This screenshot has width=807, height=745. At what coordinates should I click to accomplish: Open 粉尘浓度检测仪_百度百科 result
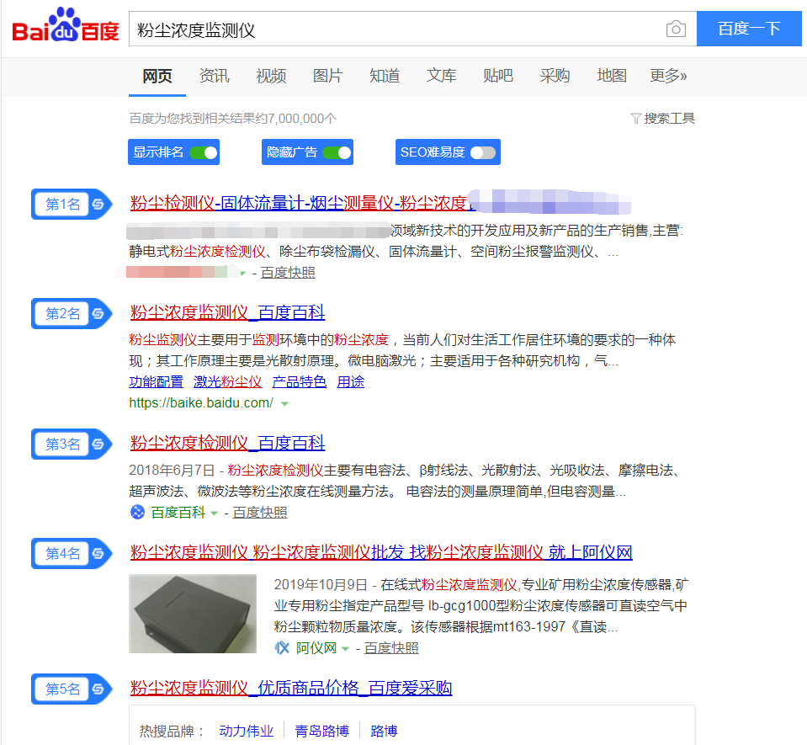[x=227, y=443]
